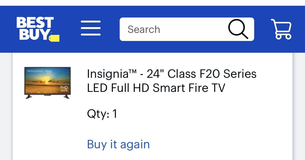Open the shopping cart
The width and height of the screenshot is (305, 160).
click(281, 29)
